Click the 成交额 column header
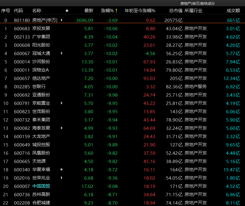This screenshot has height=206, width=245. tap(233, 11)
